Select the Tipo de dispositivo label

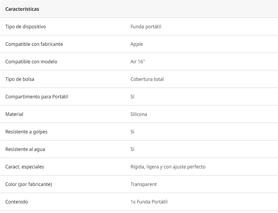pos(25,27)
